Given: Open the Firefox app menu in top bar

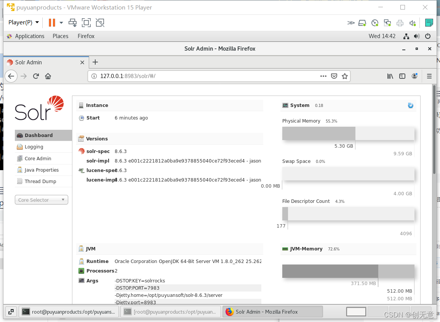Looking at the screenshot, I should 86,36.
